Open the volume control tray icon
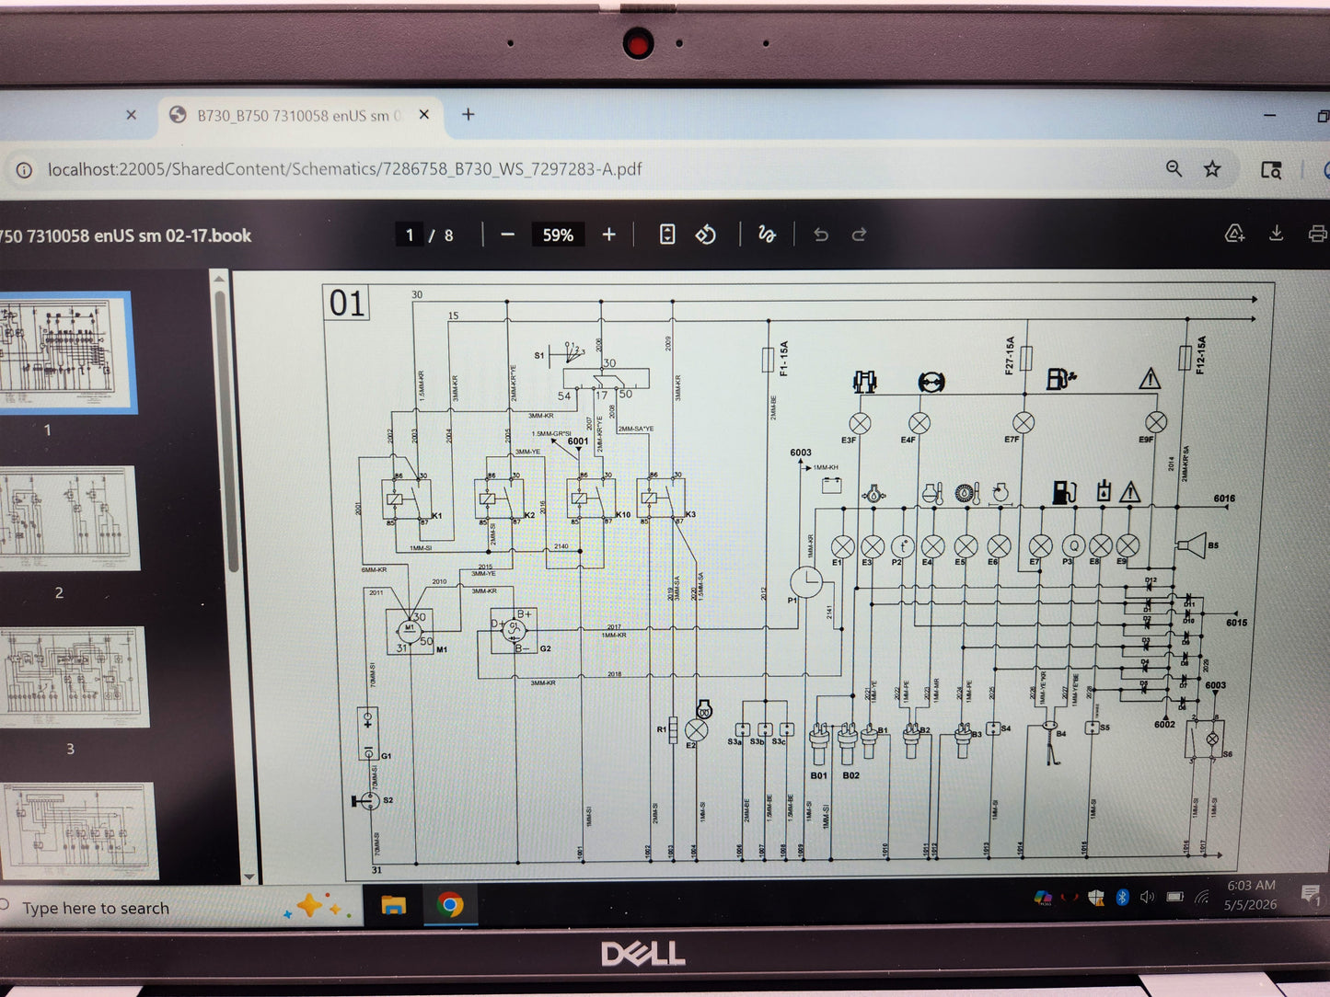The image size is (1330, 997). click(1147, 898)
